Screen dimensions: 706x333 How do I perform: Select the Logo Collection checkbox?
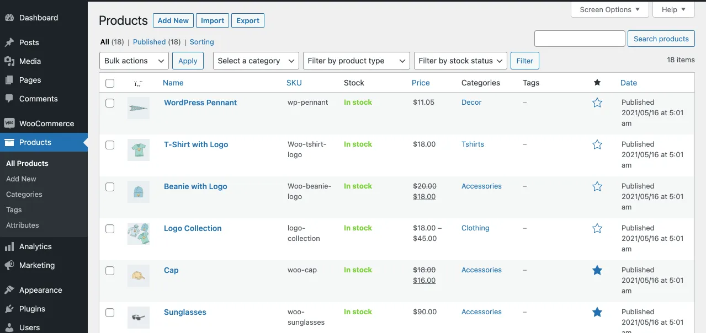[110, 229]
